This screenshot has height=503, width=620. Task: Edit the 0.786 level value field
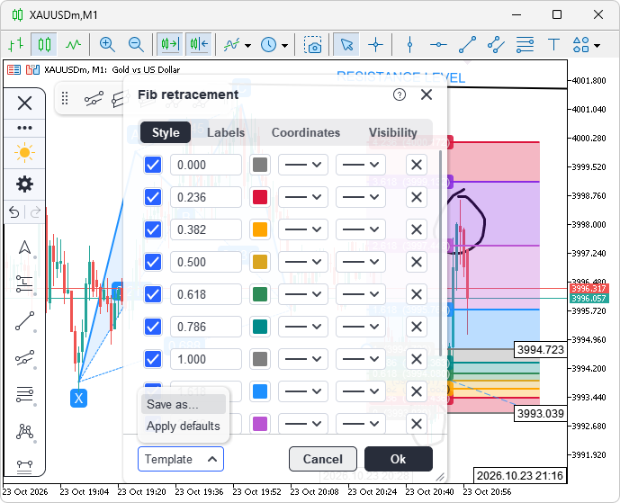pyautogui.click(x=206, y=327)
